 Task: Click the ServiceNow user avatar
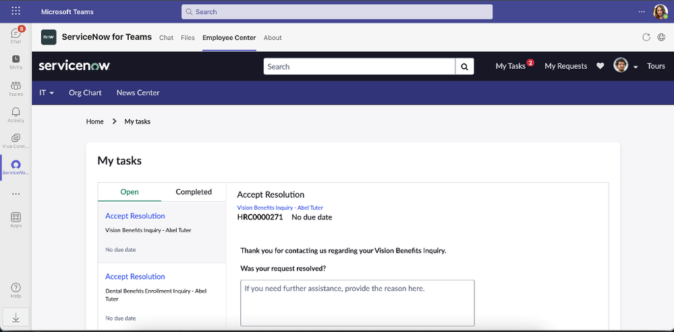pos(621,65)
